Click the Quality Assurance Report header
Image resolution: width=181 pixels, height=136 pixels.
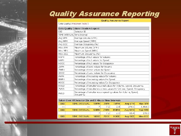(115, 21)
